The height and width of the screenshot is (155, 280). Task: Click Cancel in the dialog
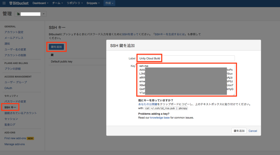(253, 131)
